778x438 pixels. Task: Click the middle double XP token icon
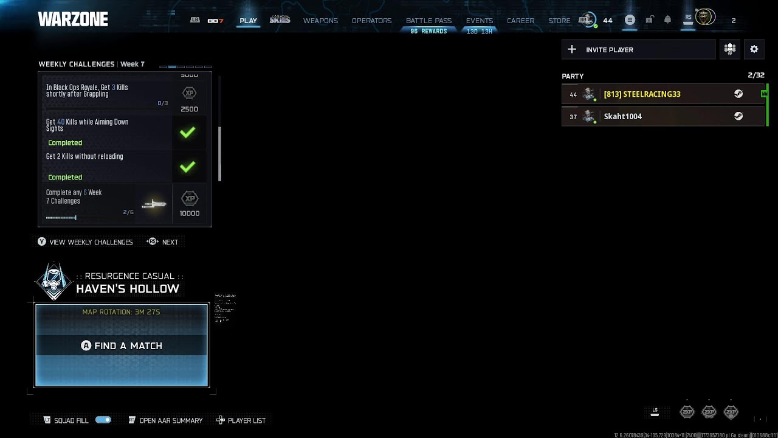[709, 412]
